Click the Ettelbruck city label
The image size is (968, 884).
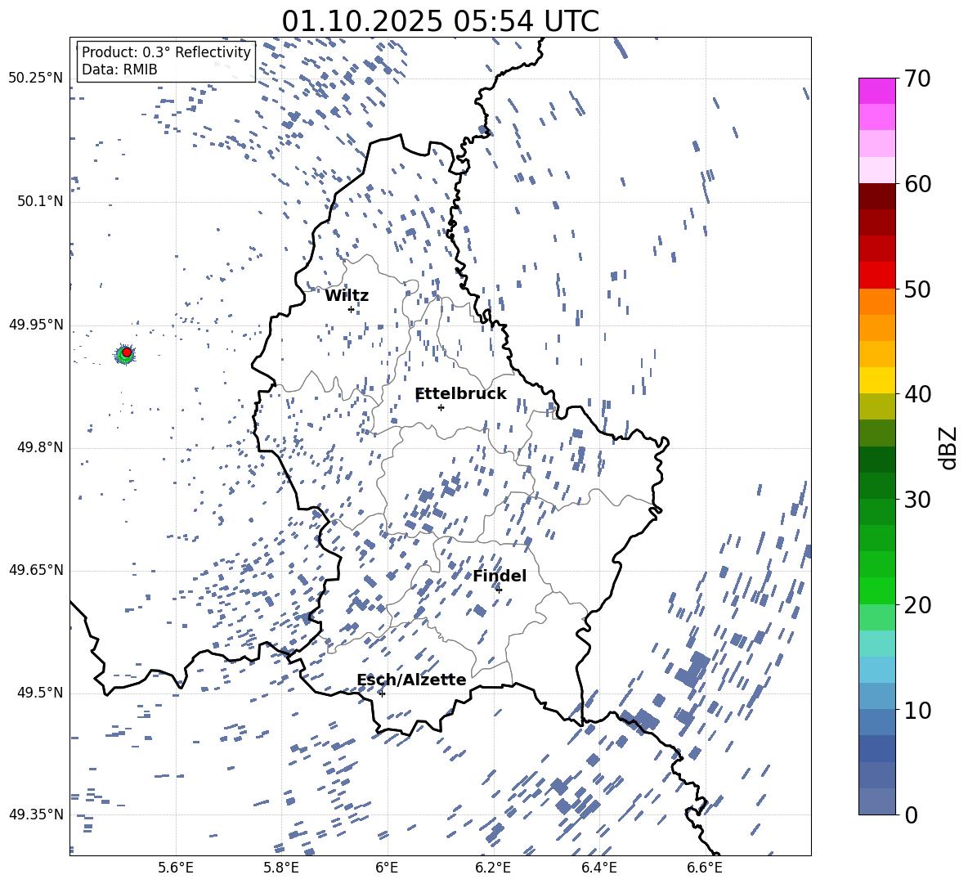(460, 394)
